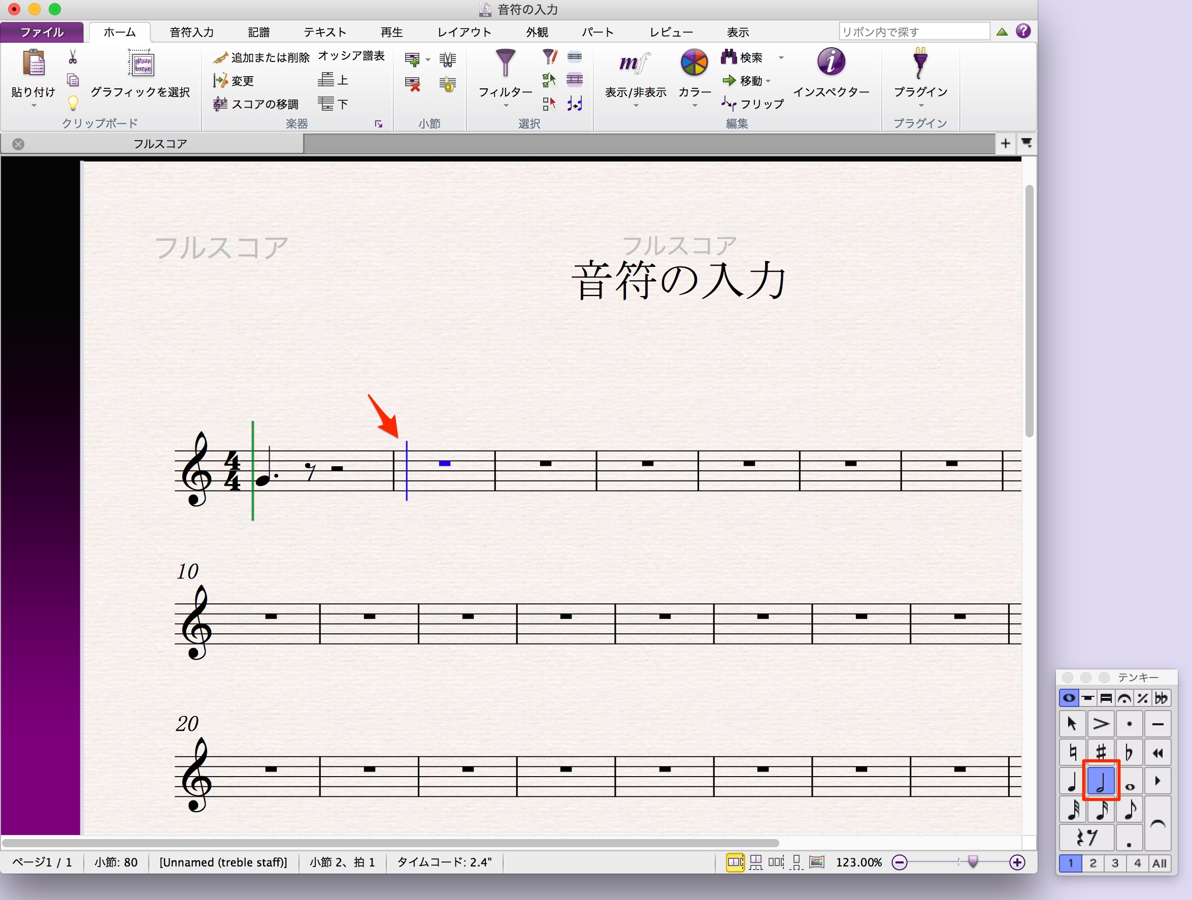The image size is (1192, 900).
Task: Click the purple system passage selection icon
Action: click(575, 80)
